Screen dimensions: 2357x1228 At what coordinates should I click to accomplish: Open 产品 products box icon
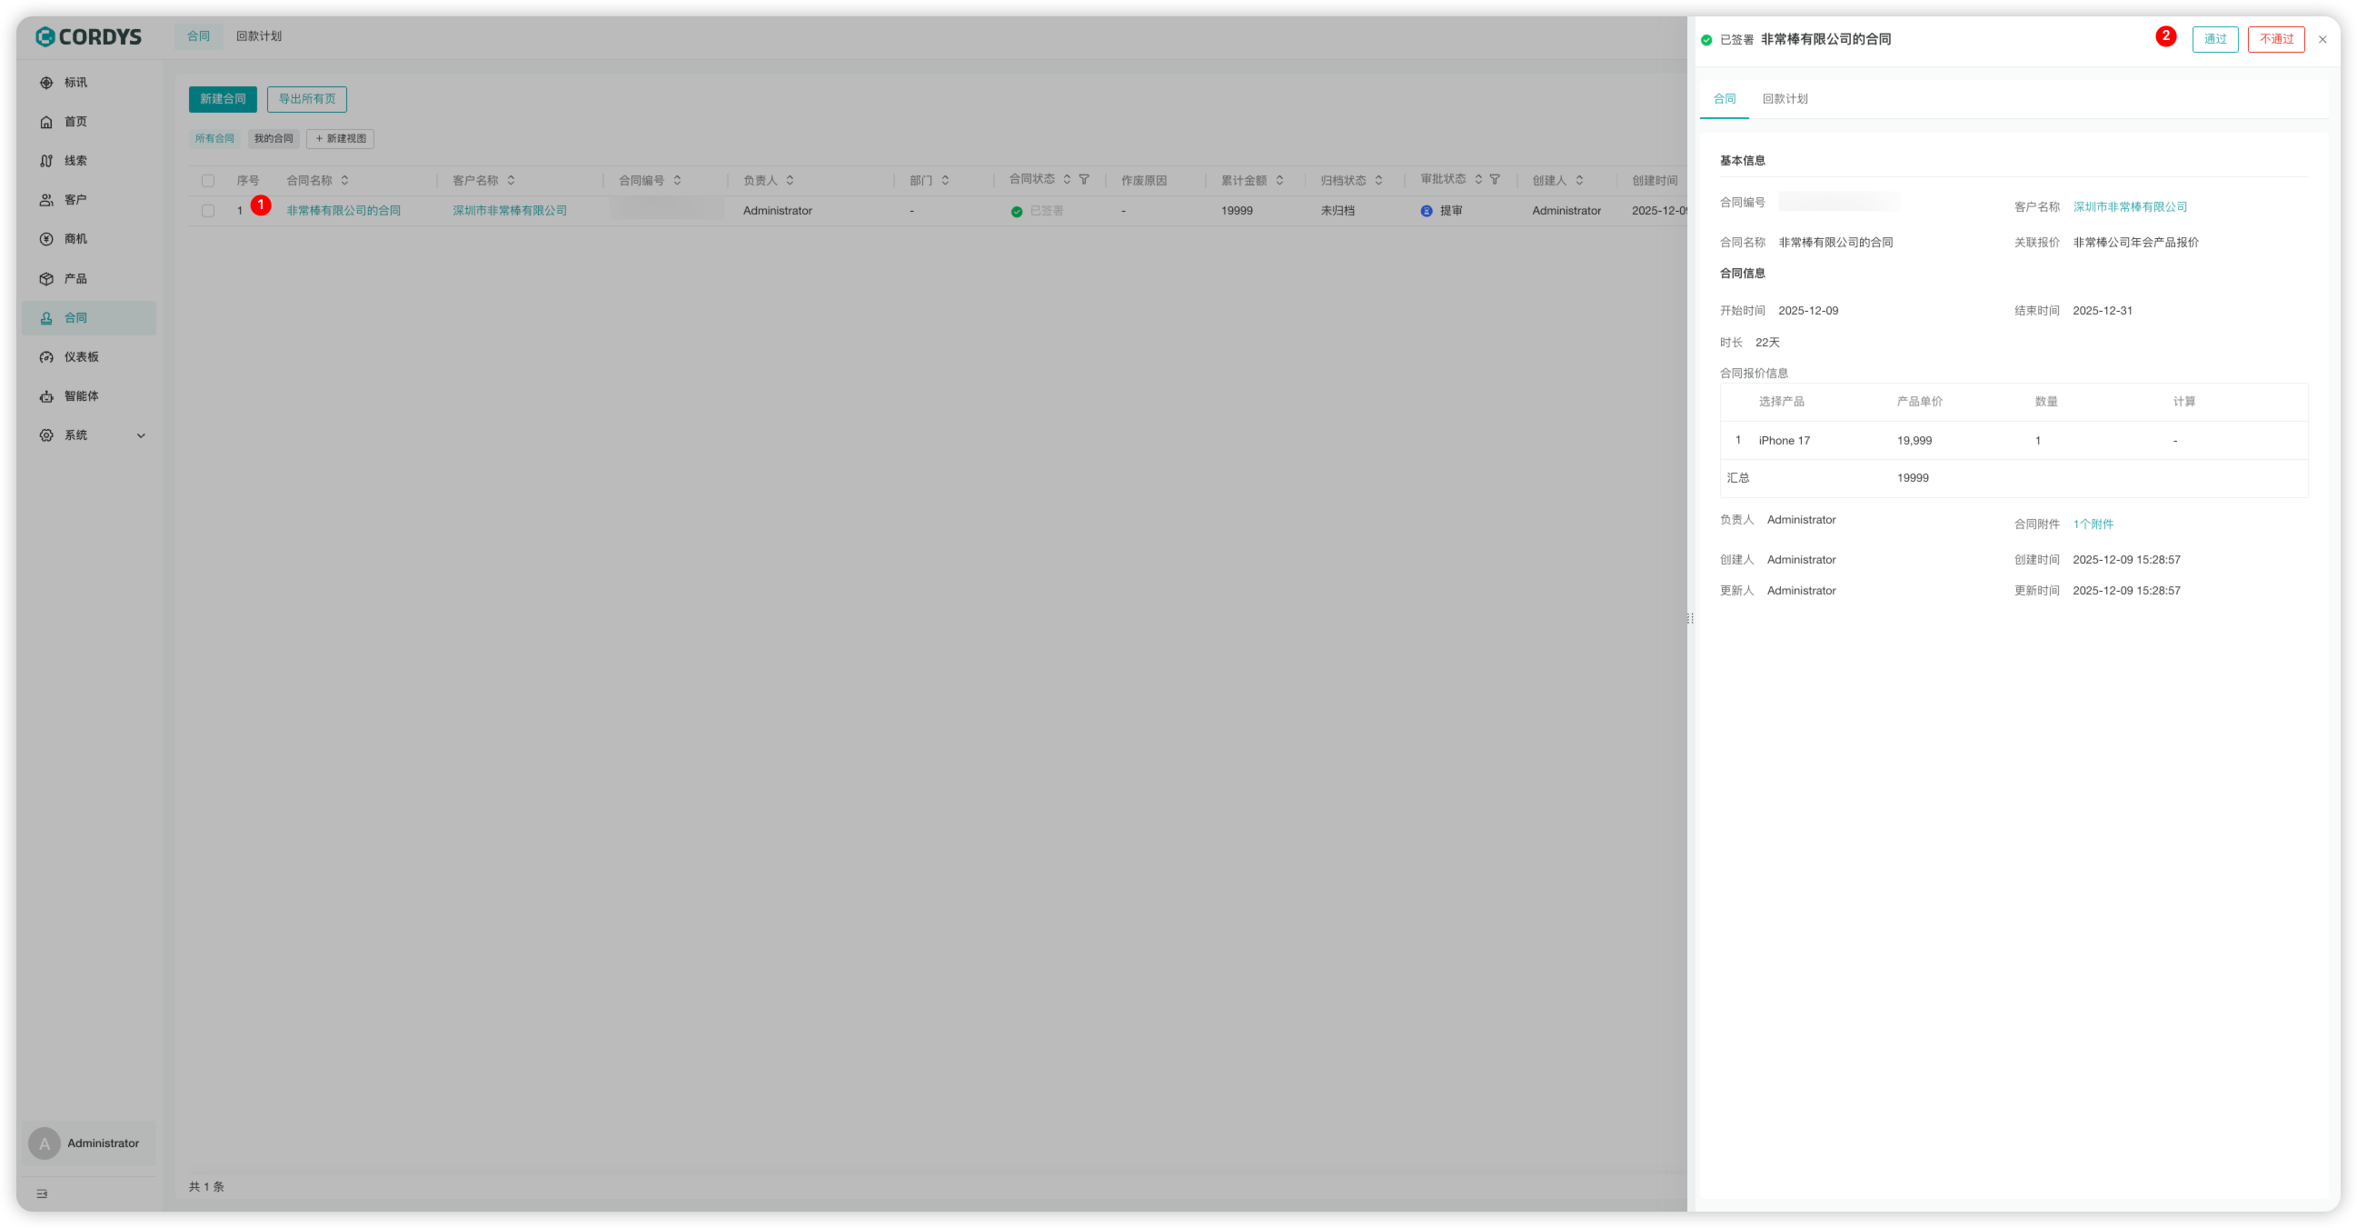coord(45,278)
